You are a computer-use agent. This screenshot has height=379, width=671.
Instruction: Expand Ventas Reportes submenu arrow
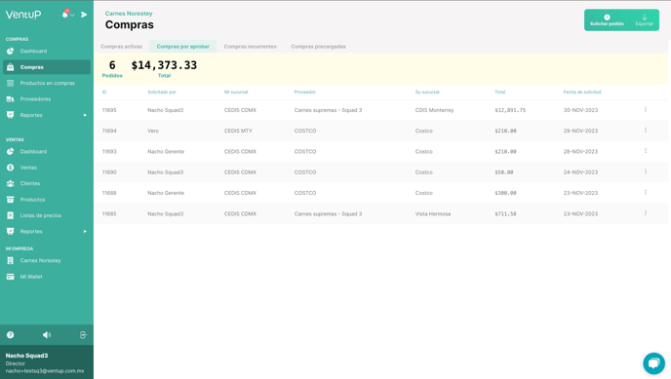(x=85, y=231)
